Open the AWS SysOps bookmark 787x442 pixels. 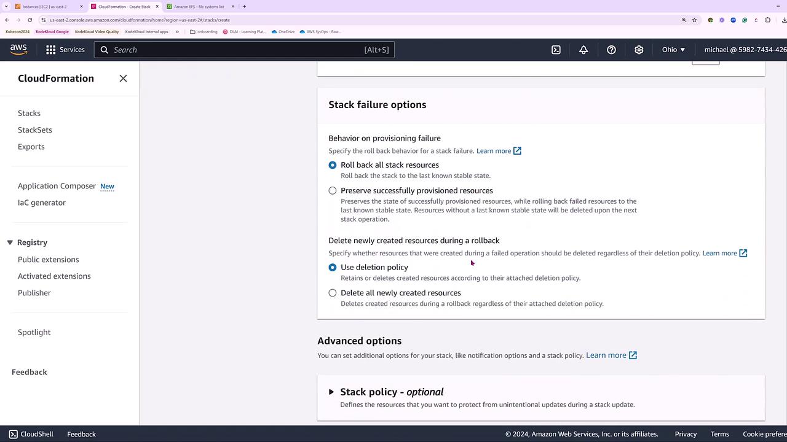coord(320,31)
